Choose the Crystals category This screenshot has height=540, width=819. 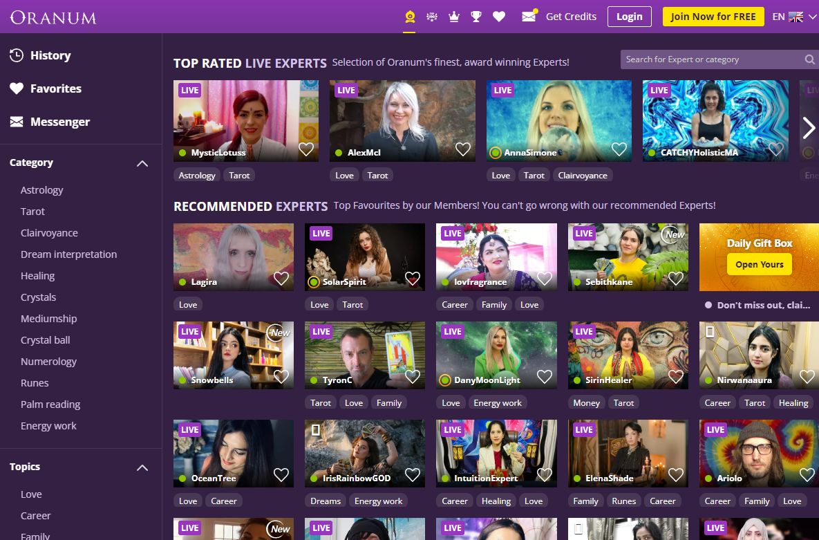38,297
